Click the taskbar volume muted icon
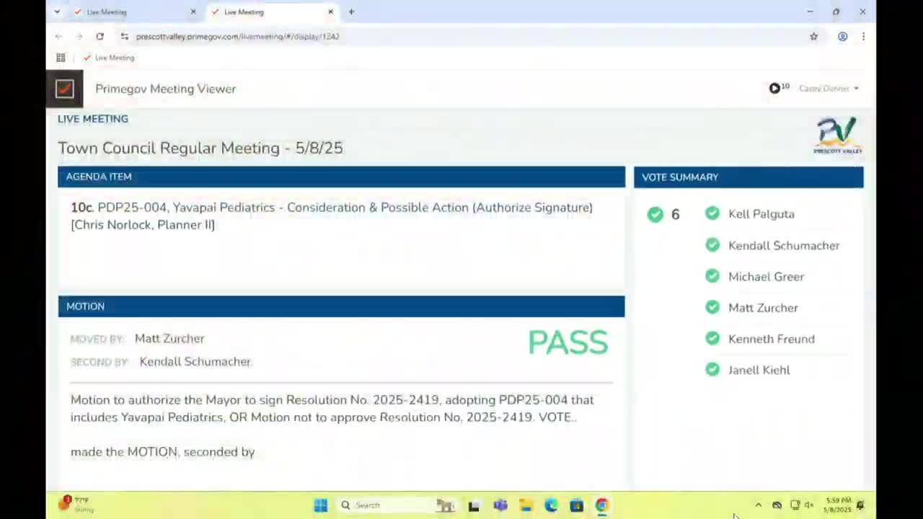Image resolution: width=923 pixels, height=519 pixels. [x=809, y=505]
